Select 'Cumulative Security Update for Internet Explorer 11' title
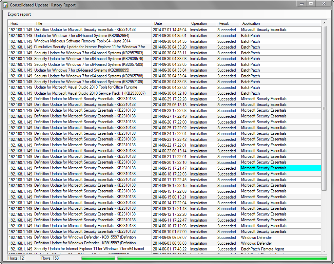This screenshot has width=334, height=264. click(92, 47)
